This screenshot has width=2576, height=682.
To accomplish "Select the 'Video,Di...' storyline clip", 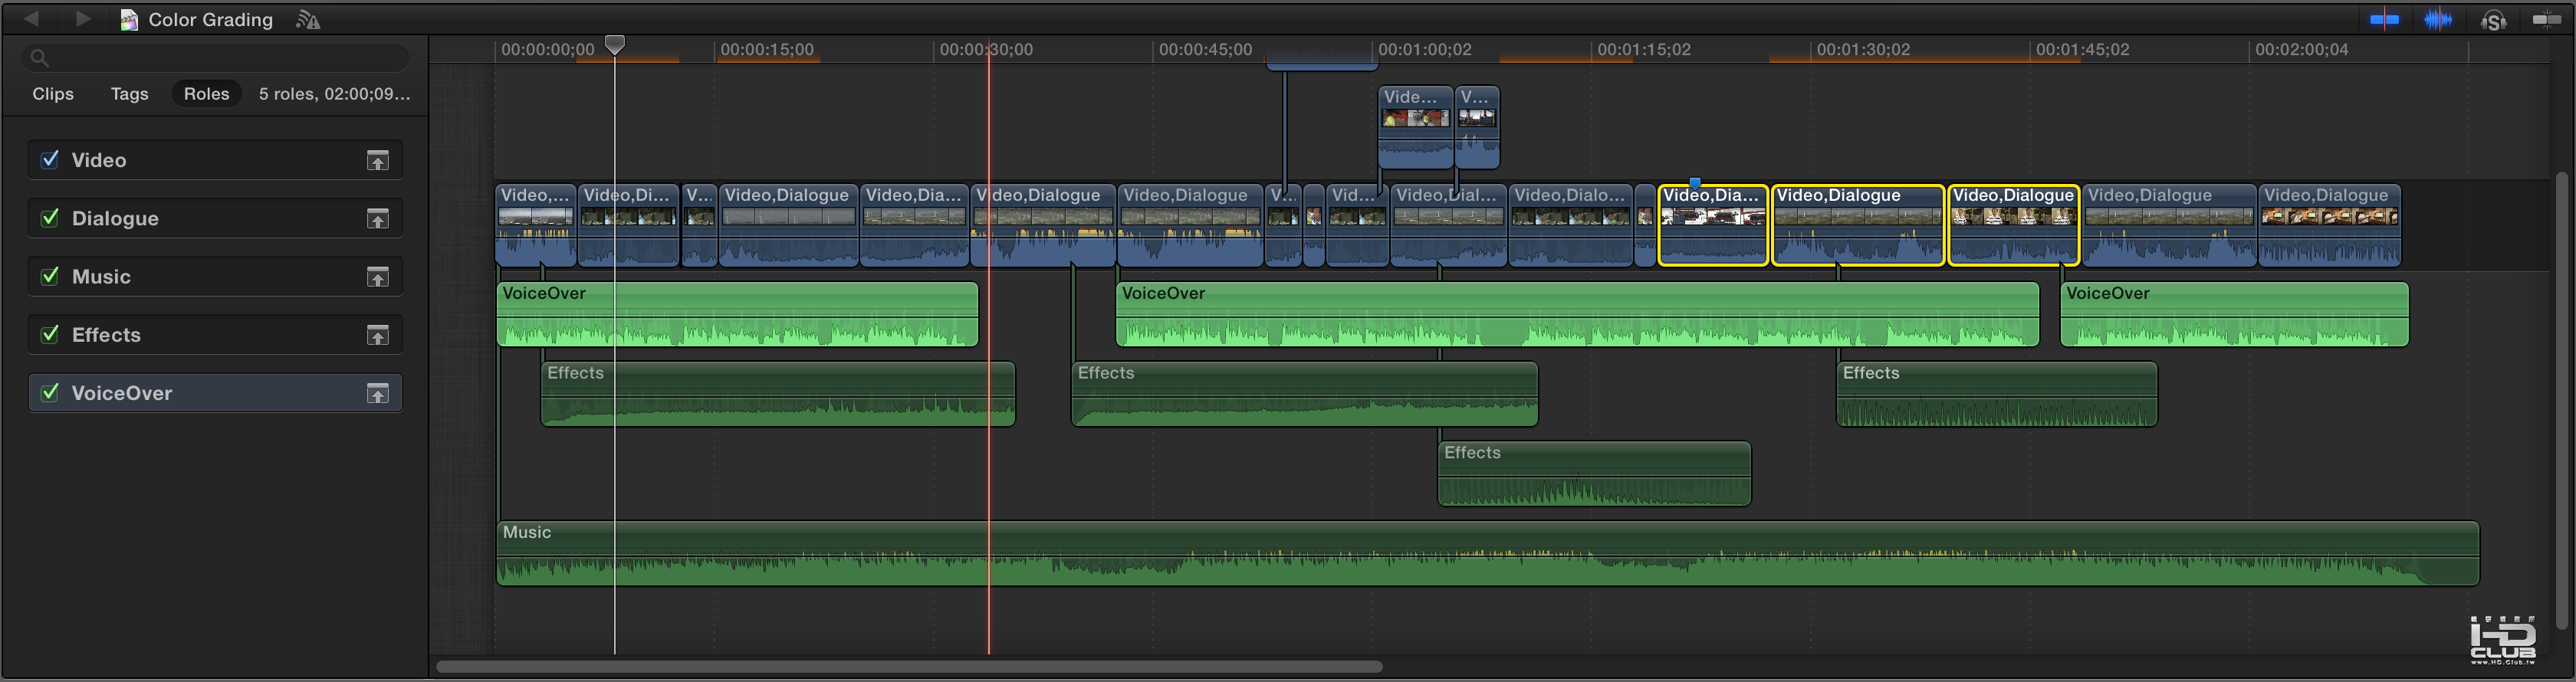I will (628, 225).
